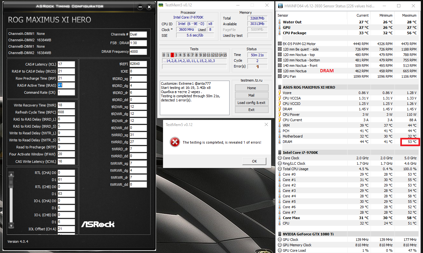
Task: Click the GPU Core Load row icon
Action: (279, 250)
